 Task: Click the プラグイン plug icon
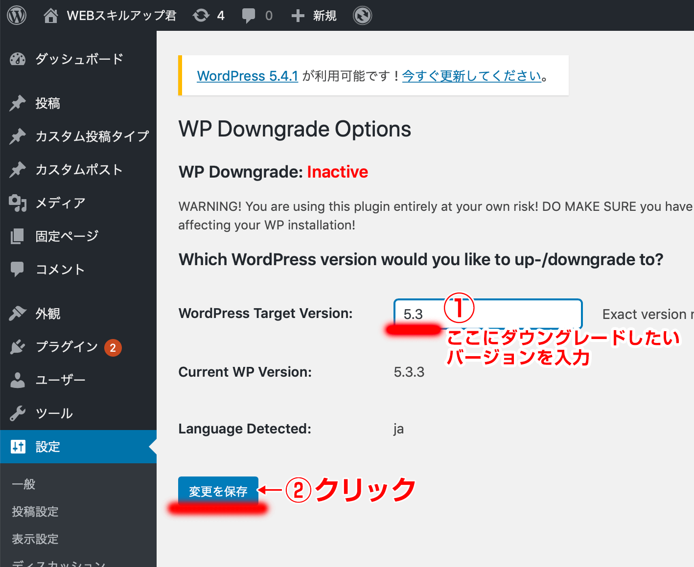point(18,347)
